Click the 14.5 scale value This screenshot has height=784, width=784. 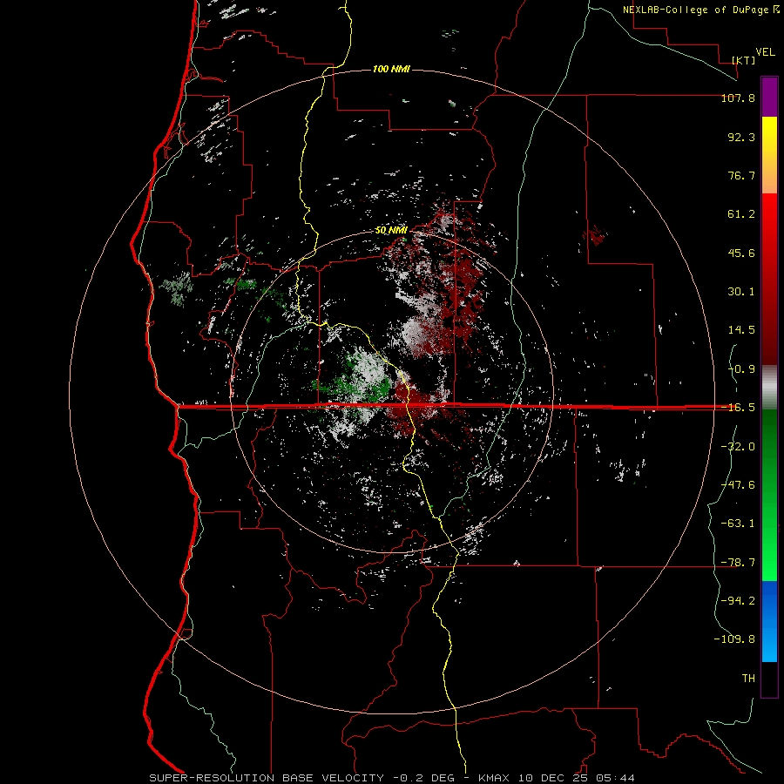point(741,330)
